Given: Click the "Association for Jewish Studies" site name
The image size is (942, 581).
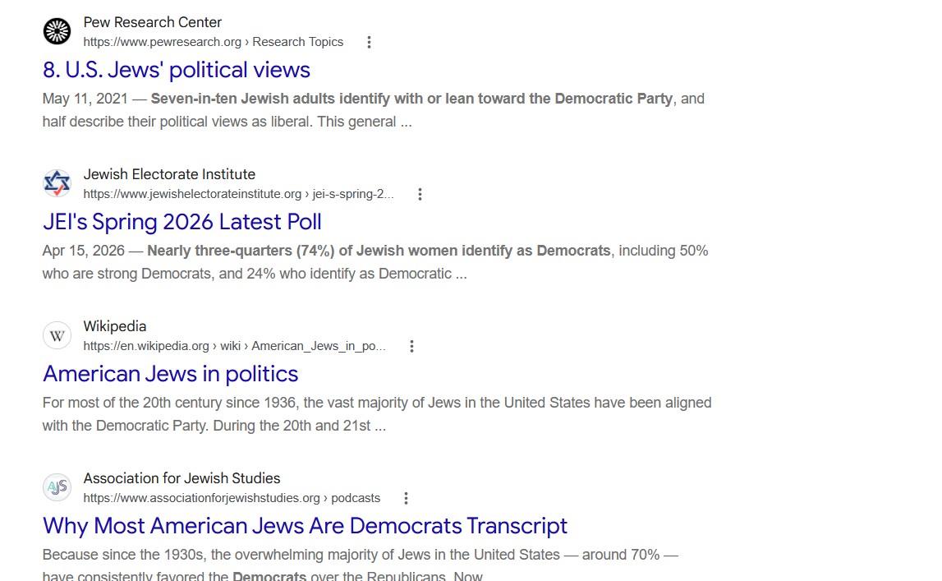Looking at the screenshot, I should coord(182,478).
